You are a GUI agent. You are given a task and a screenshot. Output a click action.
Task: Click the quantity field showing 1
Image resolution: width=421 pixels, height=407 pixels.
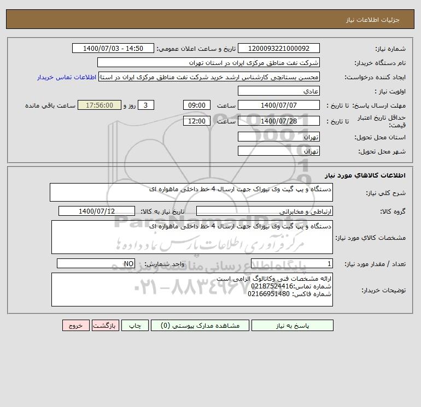point(292,263)
